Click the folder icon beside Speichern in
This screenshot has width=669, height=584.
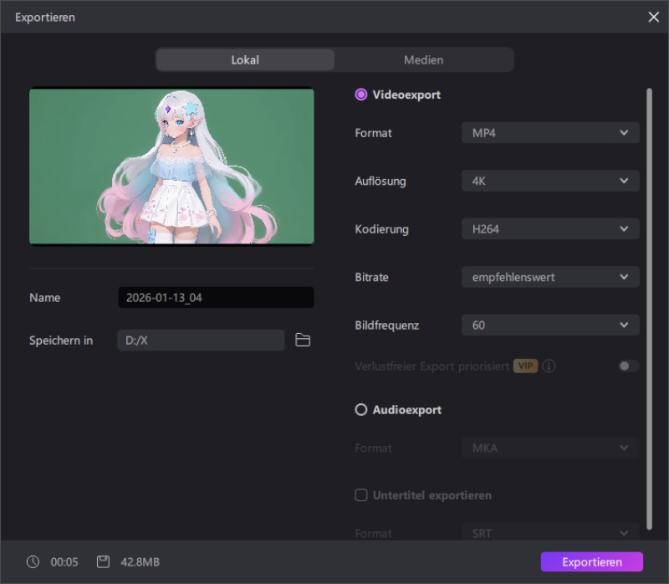point(303,340)
